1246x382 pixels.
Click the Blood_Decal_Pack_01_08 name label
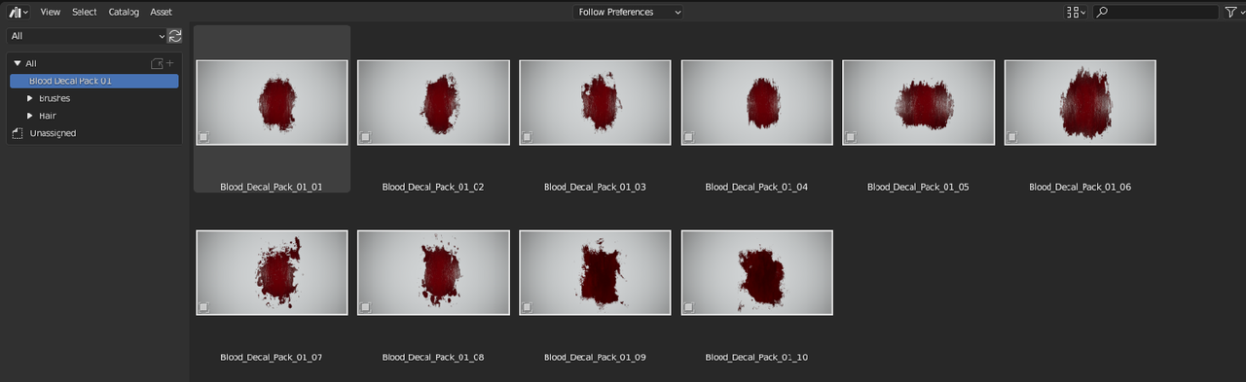[x=433, y=358]
